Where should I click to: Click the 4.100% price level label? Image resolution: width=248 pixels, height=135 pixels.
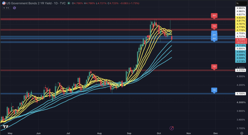coord(241,94)
